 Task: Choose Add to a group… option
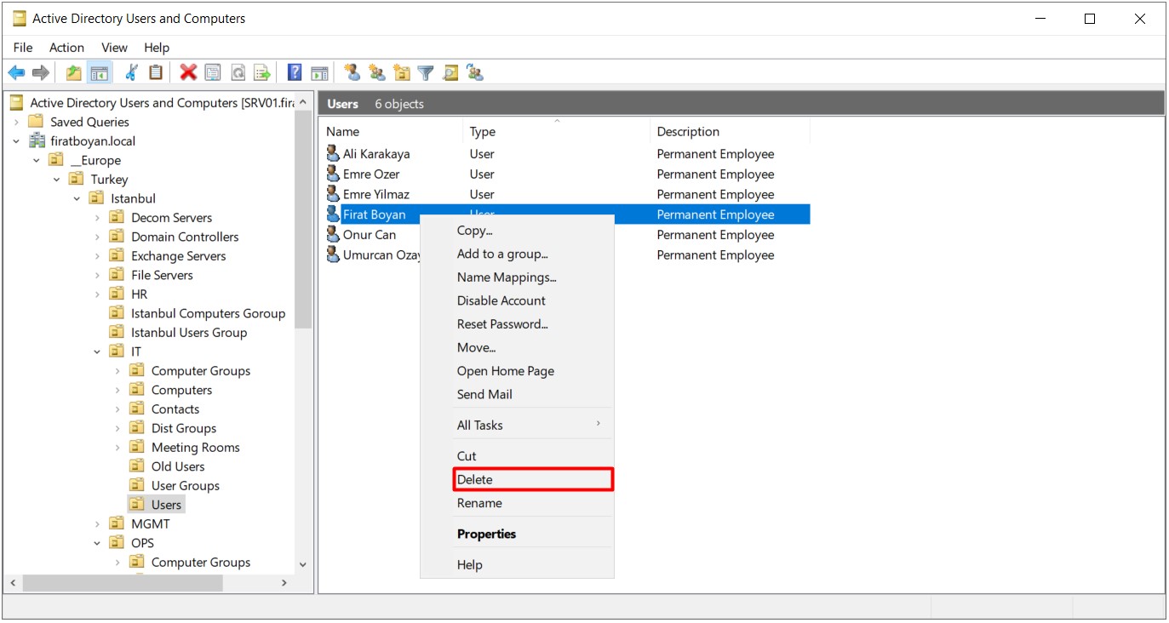[x=517, y=254]
